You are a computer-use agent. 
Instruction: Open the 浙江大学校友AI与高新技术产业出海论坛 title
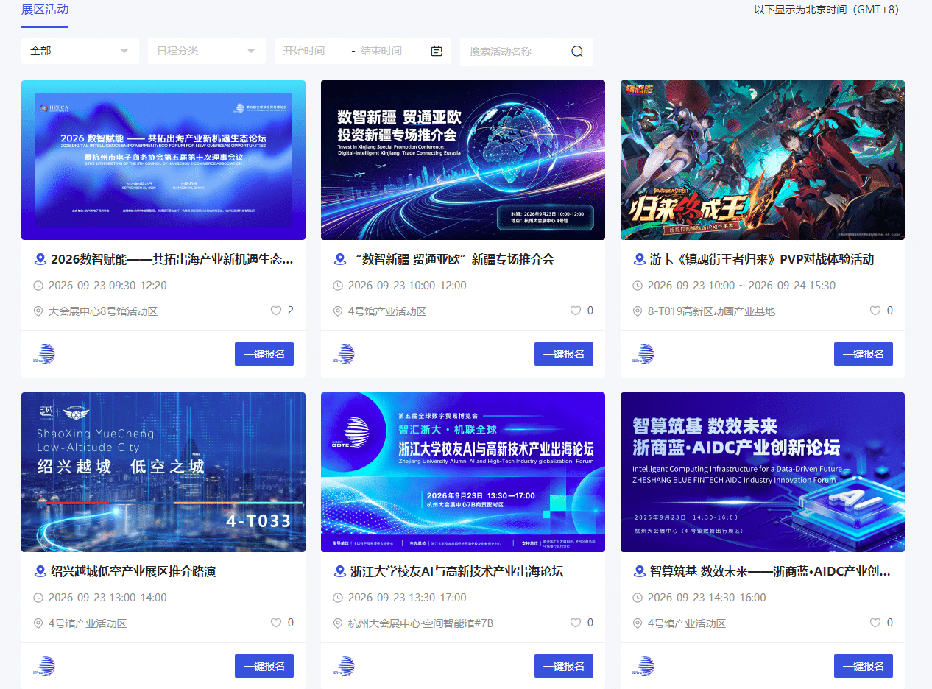457,571
